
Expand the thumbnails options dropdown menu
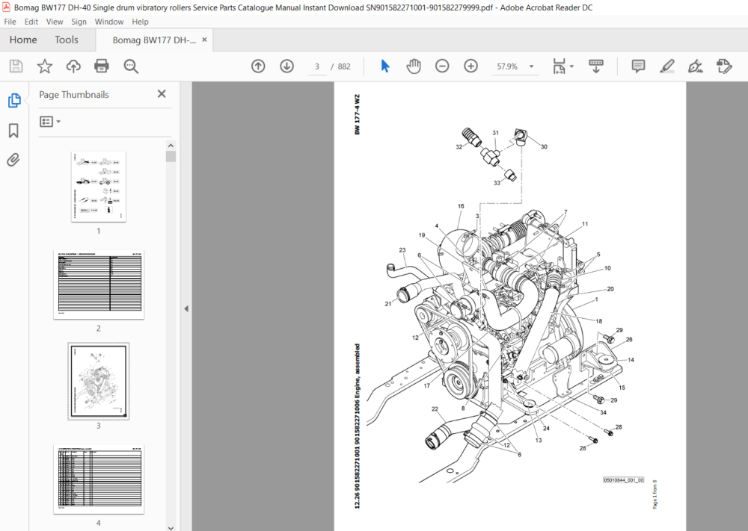[x=50, y=122]
